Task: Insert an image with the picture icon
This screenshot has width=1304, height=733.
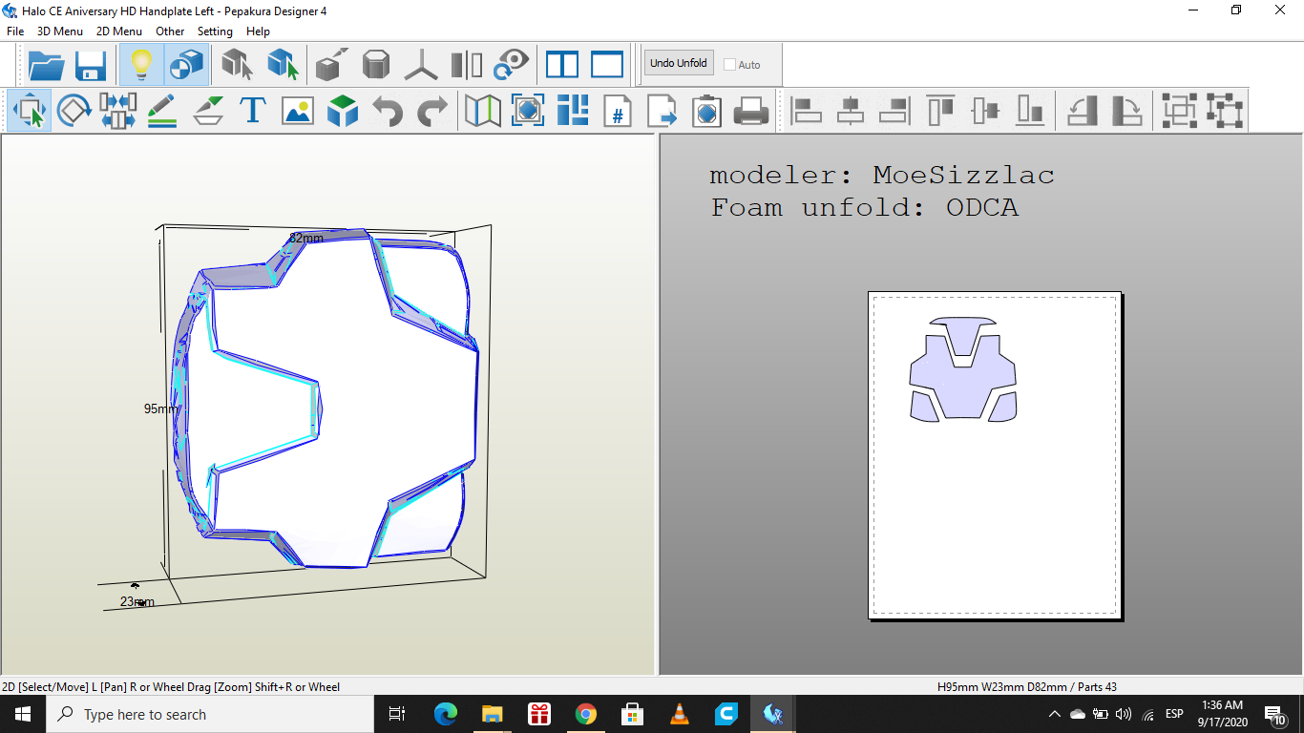Action: [298, 111]
